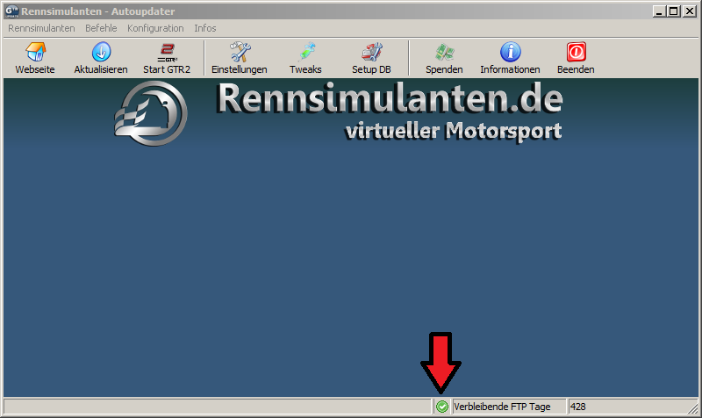Select the Tweaks toolbar icon
Viewport: 702px width, 418px height.
click(x=305, y=53)
